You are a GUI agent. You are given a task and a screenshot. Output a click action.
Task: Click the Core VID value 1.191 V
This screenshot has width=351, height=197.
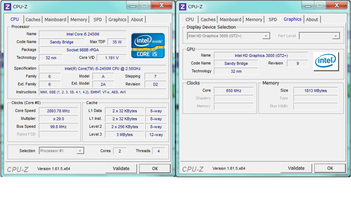coord(112,58)
